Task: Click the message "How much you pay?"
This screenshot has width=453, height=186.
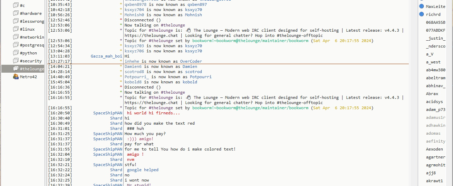Action: (145, 134)
